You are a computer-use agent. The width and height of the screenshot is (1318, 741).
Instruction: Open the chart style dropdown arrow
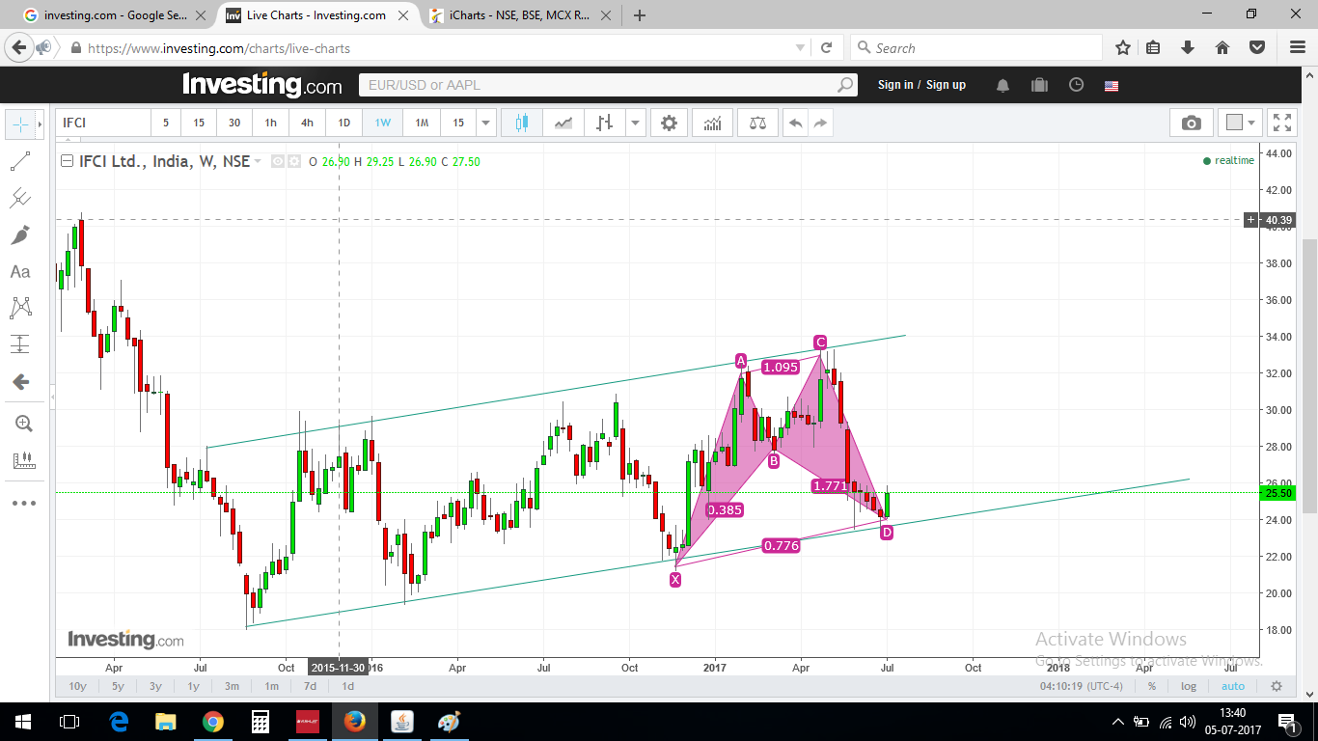click(635, 123)
